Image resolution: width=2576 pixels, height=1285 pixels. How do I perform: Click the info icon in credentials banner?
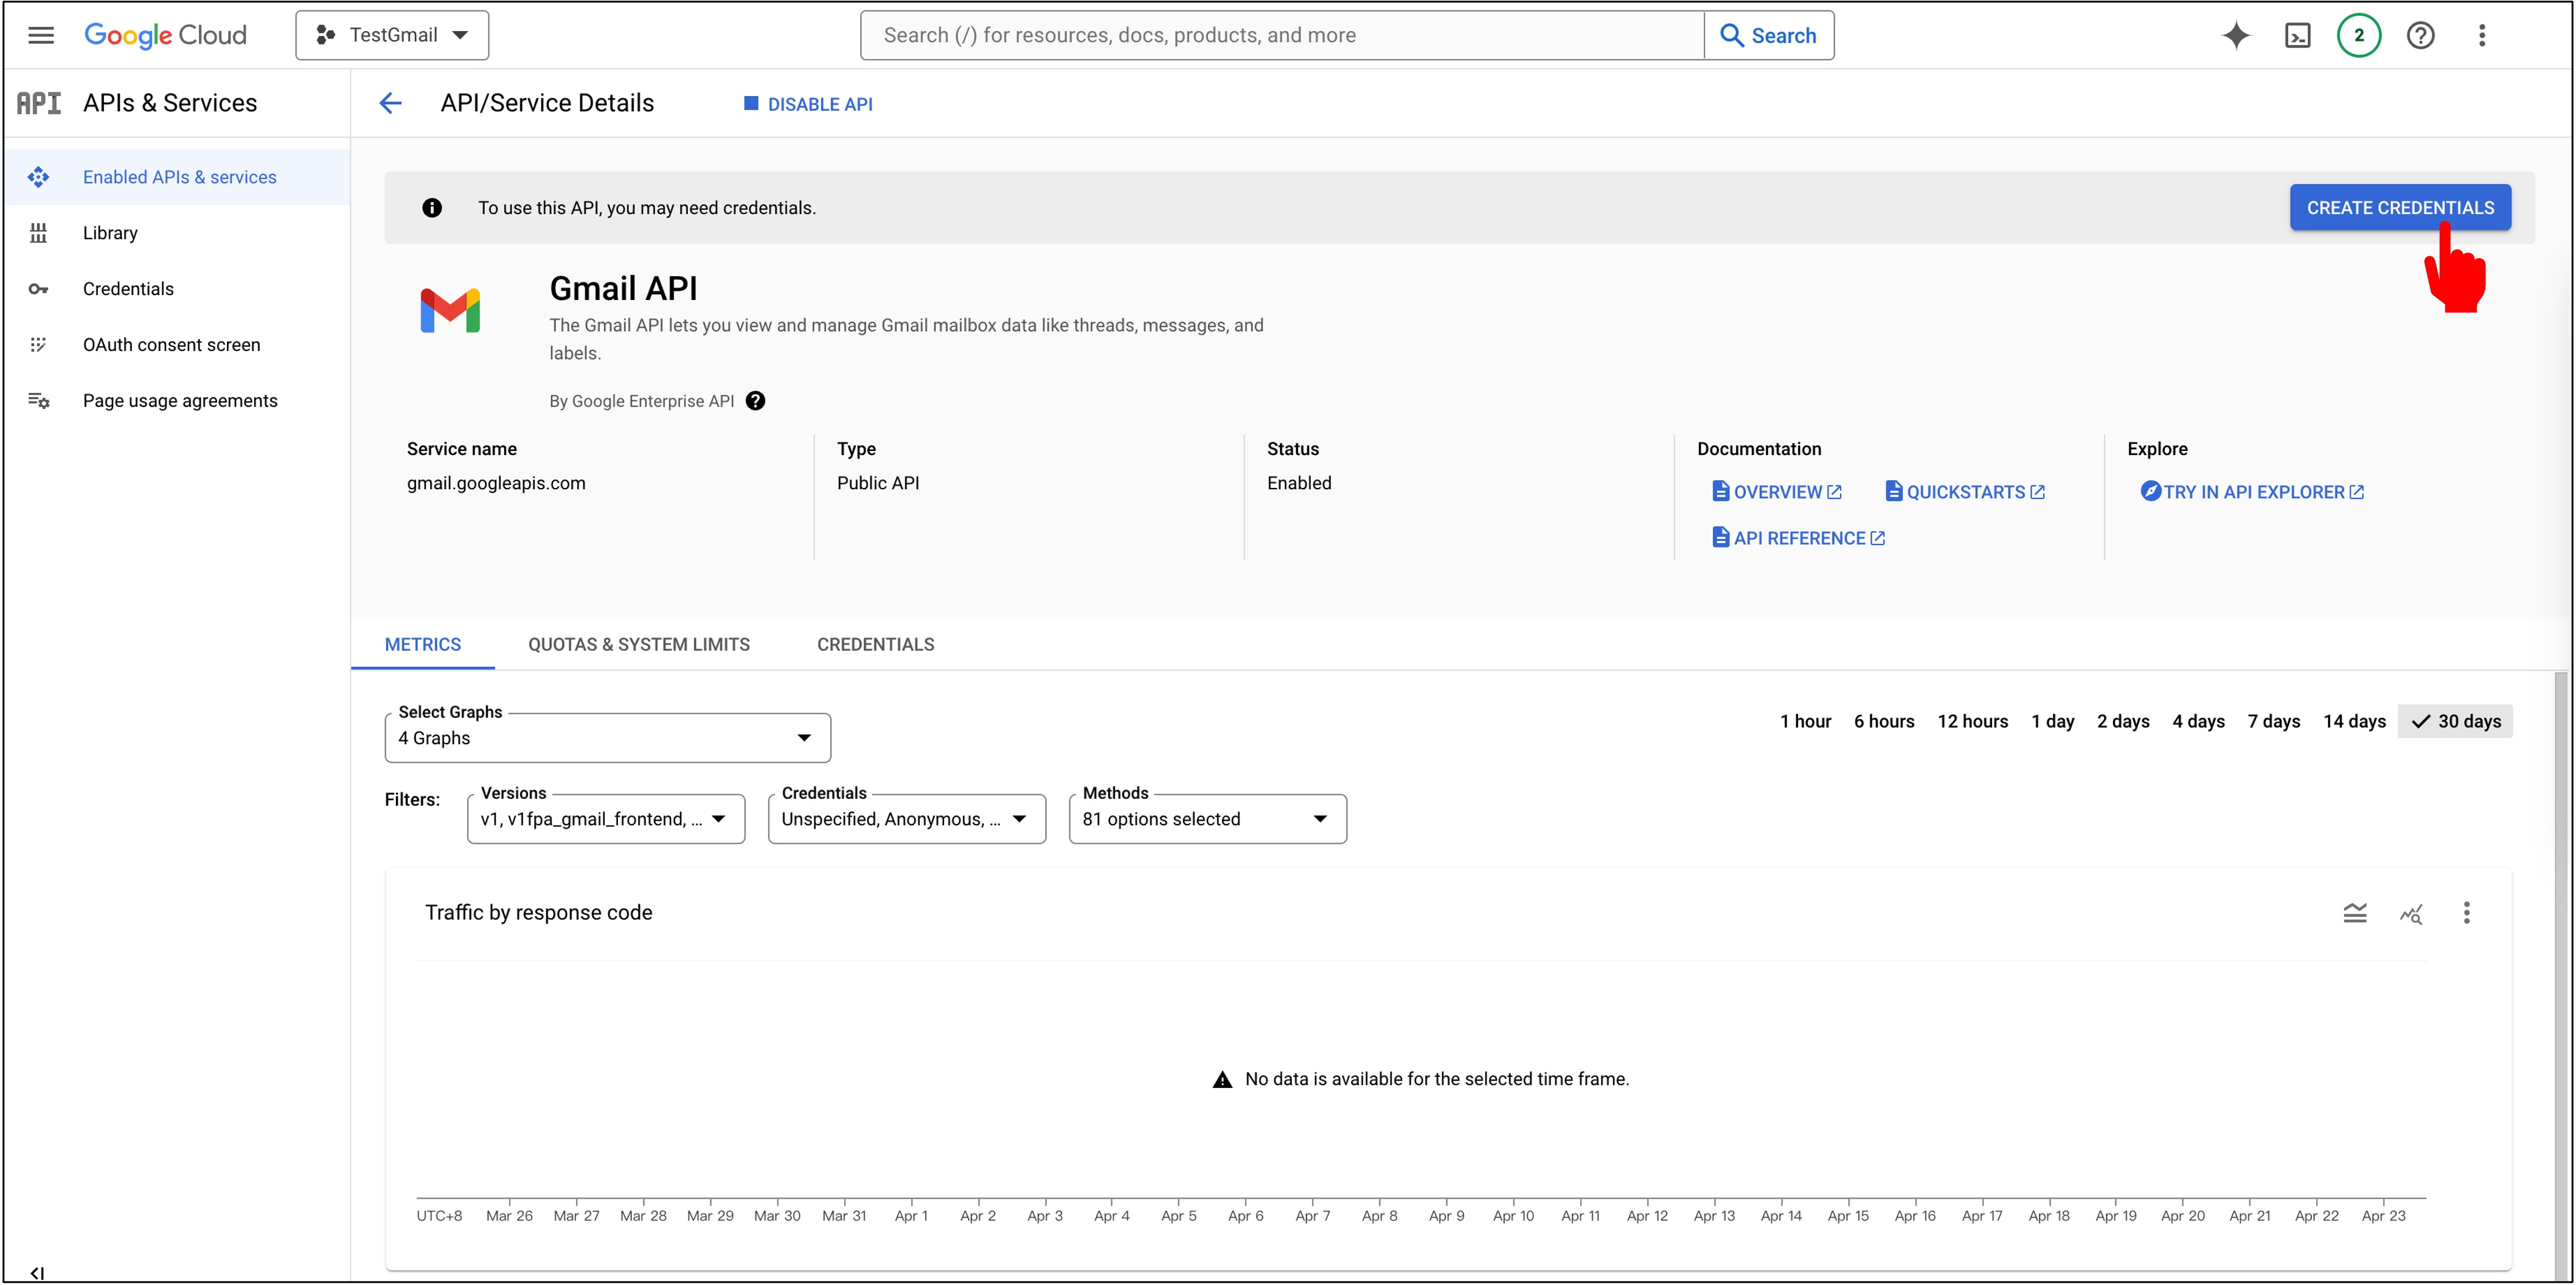[x=432, y=208]
